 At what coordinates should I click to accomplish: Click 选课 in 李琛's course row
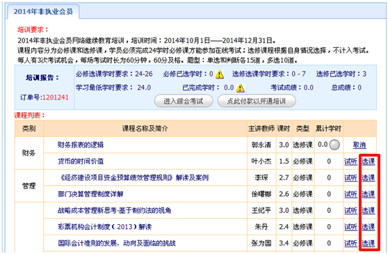[369, 177]
